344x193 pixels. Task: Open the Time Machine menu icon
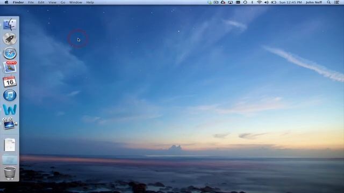pos(245,2)
